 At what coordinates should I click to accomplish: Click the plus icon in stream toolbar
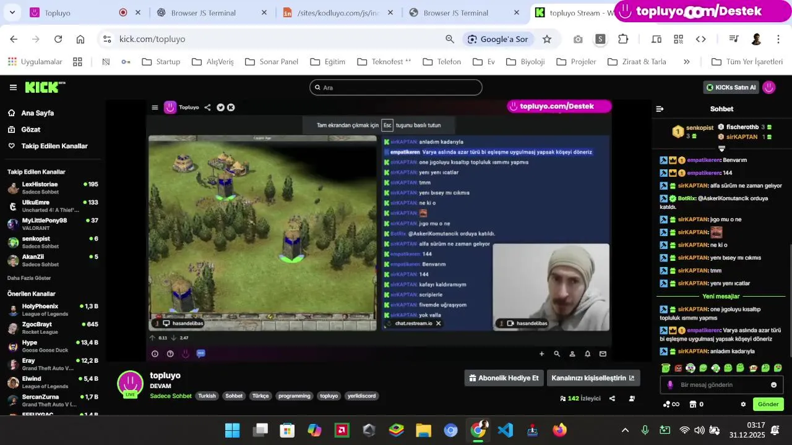coord(541,354)
